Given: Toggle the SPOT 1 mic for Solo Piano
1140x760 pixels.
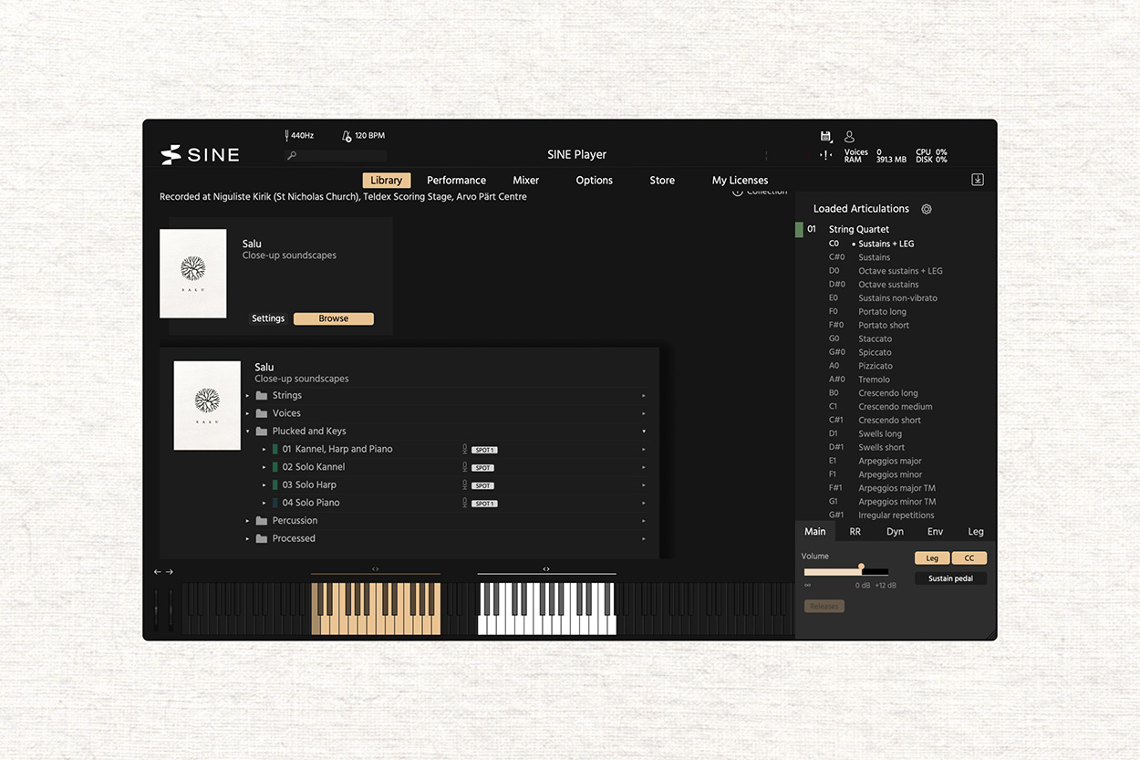Looking at the screenshot, I should (x=483, y=503).
